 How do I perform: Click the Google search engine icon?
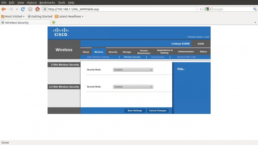pos(207,9)
